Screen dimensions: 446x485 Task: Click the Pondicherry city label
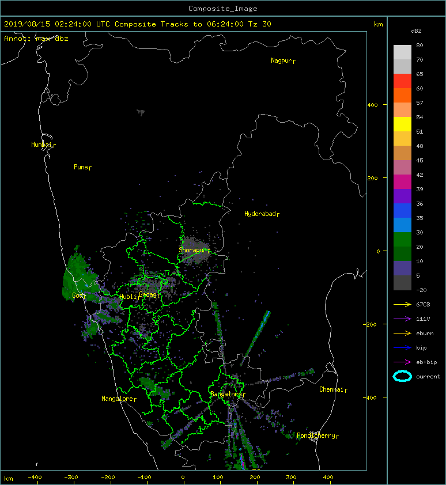[x=318, y=435]
